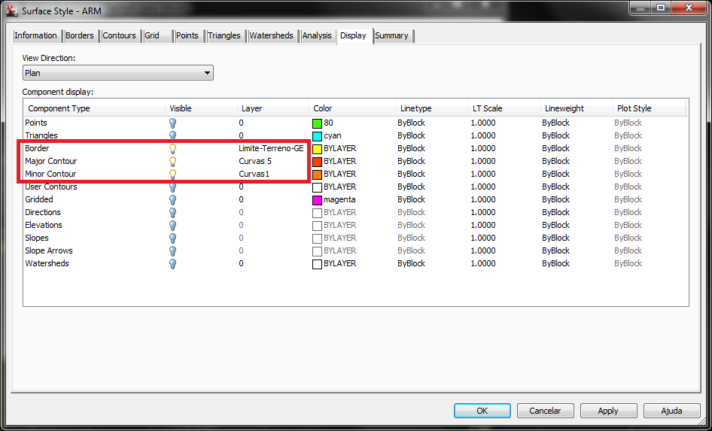This screenshot has height=431, width=712.
Task: Pick the cyan color swatch for Triangles
Action: pos(317,136)
